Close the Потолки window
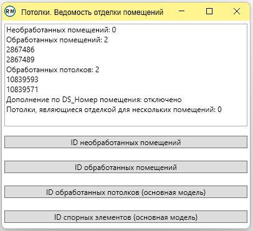The width and height of the screenshot is (253, 231). tap(237, 11)
